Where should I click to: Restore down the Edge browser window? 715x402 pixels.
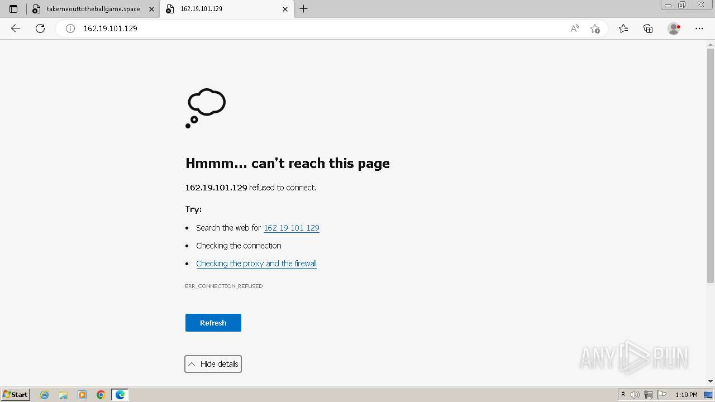682,5
